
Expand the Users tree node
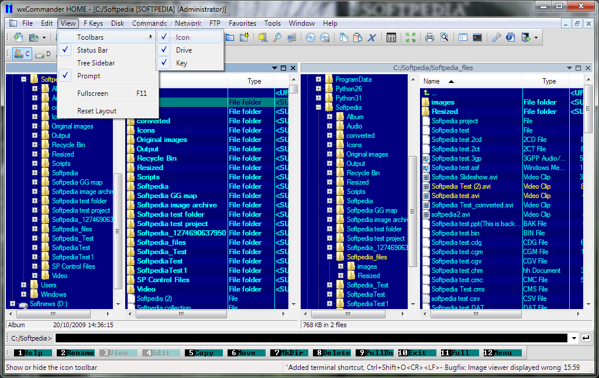pyautogui.click(x=23, y=285)
